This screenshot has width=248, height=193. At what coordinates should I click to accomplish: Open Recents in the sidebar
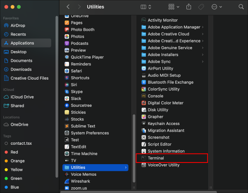pyautogui.click(x=26, y=34)
